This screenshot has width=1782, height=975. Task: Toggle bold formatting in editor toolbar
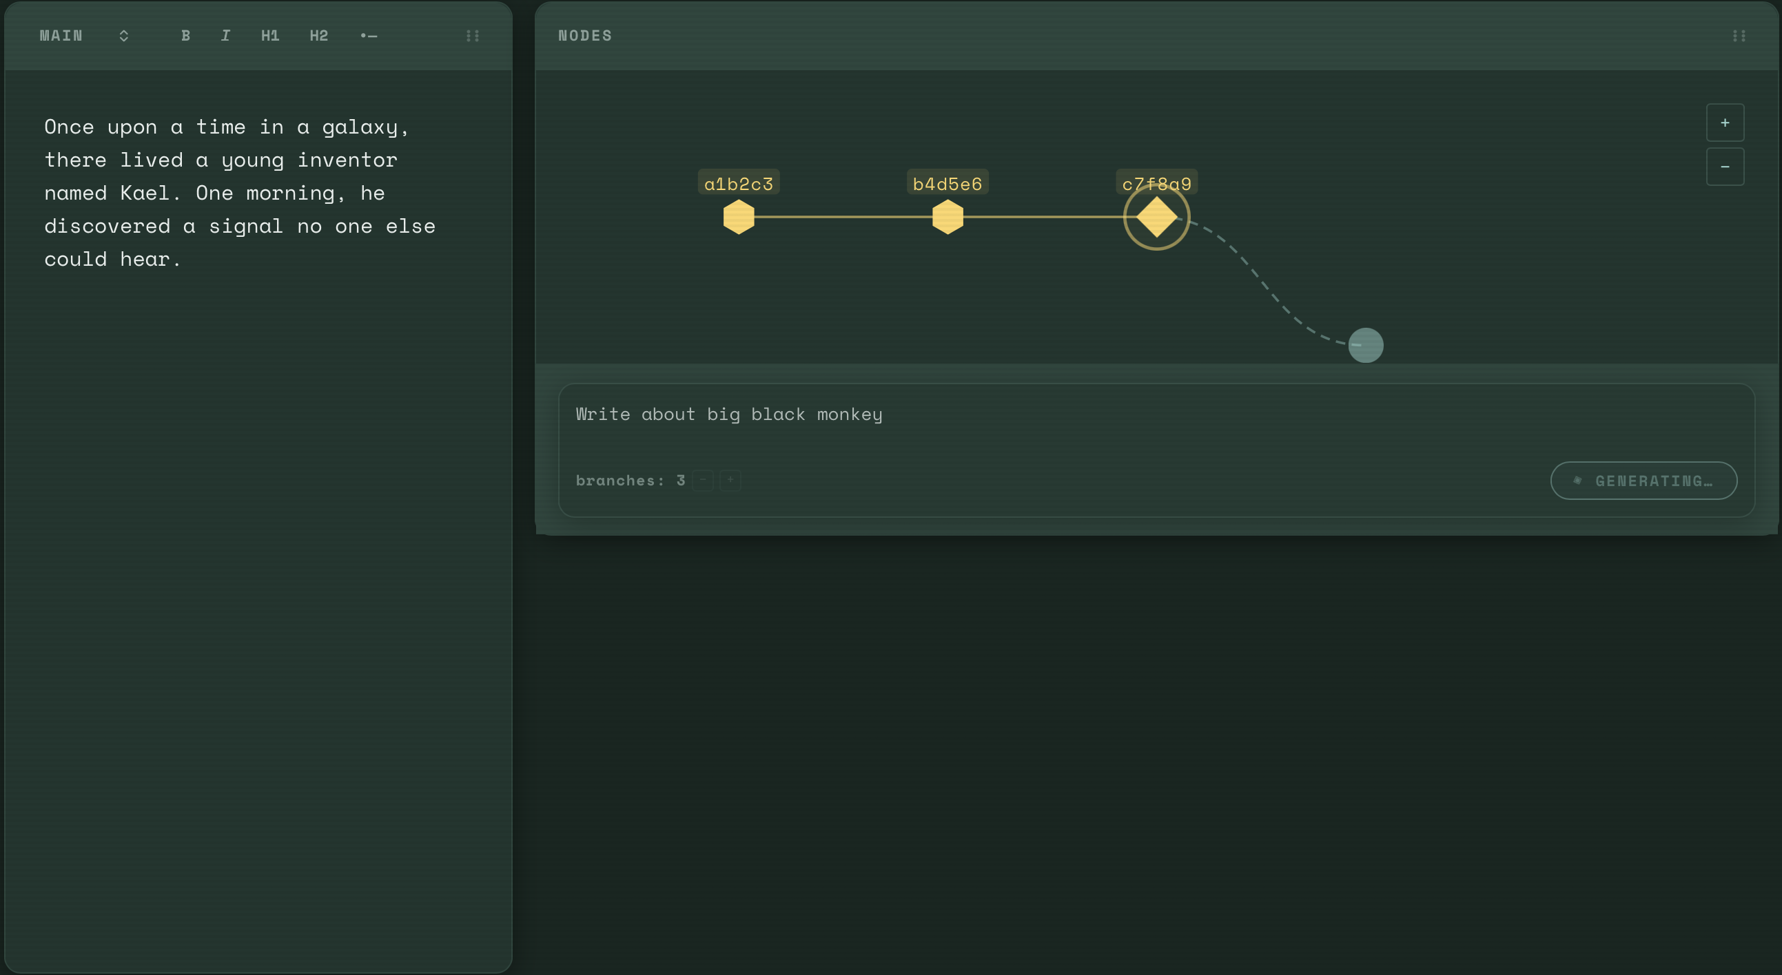click(x=185, y=35)
